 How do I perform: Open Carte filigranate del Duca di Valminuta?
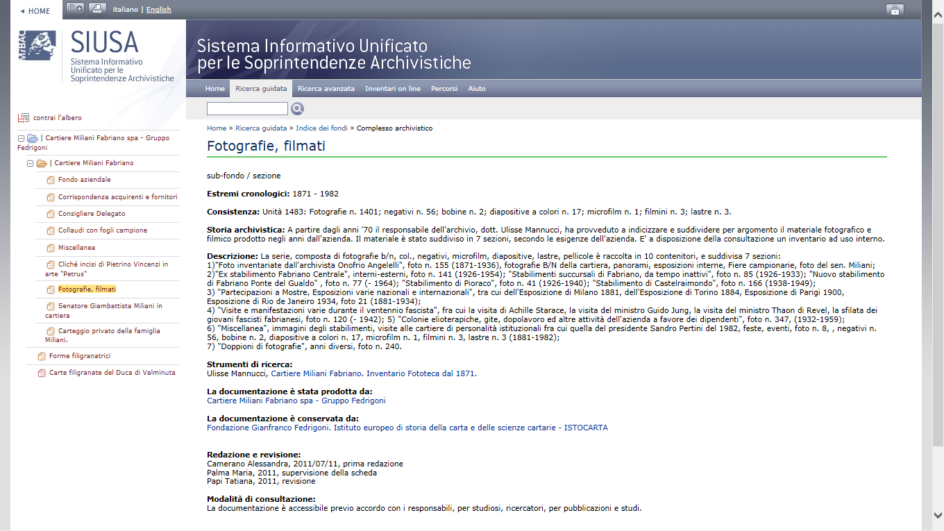tap(112, 373)
